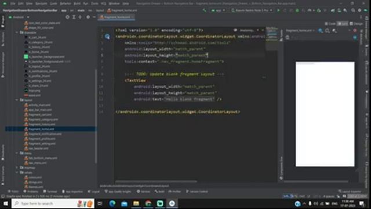Collapse the values folder in project tree
The width and height of the screenshot is (371, 209).
coord(17,172)
